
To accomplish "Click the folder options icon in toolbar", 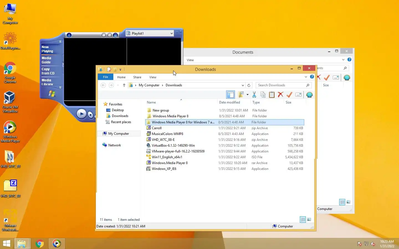I will click(241, 95).
